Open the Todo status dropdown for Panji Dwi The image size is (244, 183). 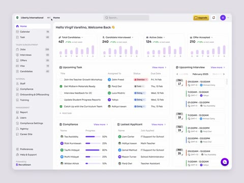[139, 86]
